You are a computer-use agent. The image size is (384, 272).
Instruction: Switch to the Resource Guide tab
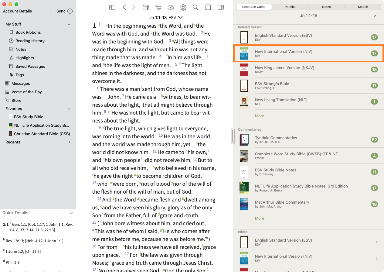[x=254, y=7]
